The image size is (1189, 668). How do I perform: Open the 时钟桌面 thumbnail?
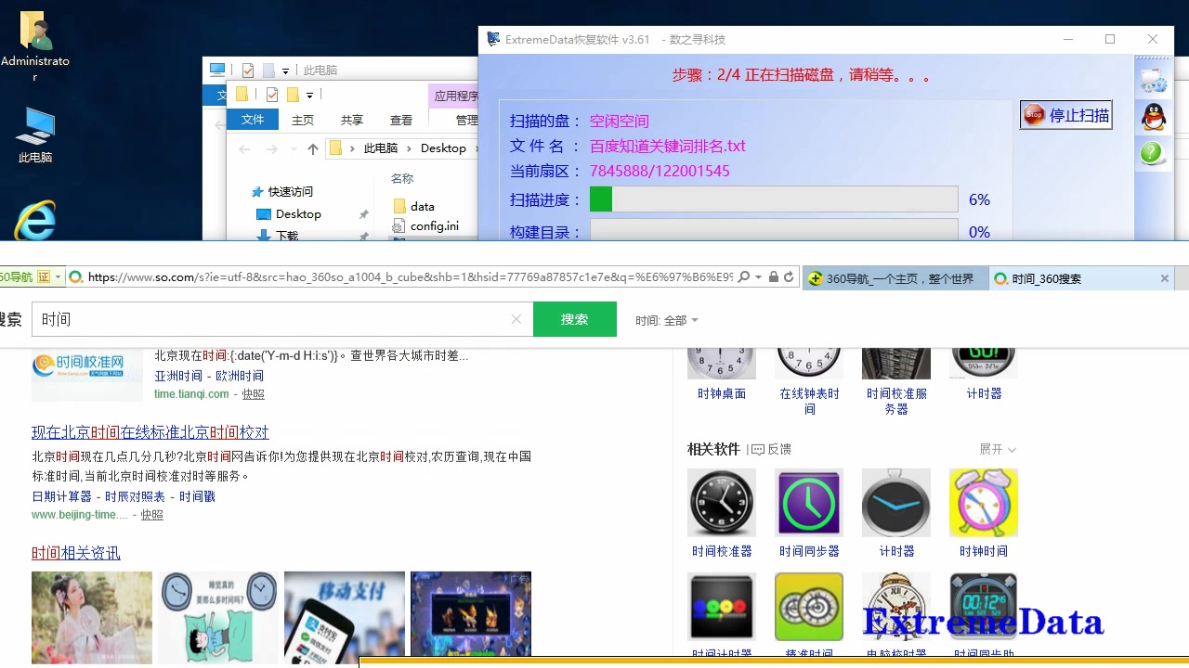(722, 362)
